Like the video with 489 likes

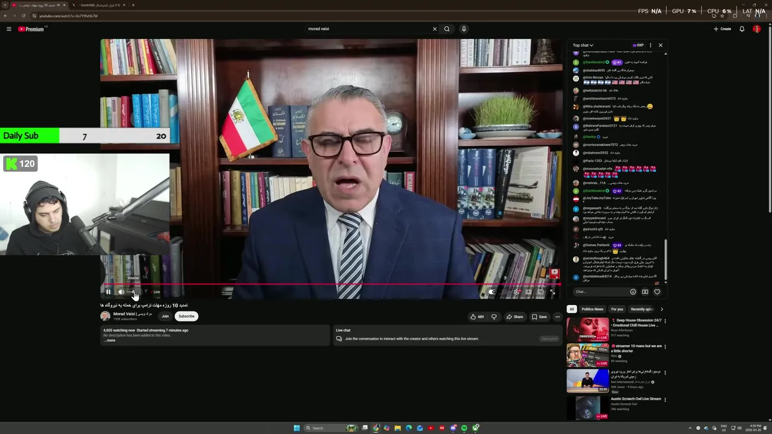click(x=476, y=316)
